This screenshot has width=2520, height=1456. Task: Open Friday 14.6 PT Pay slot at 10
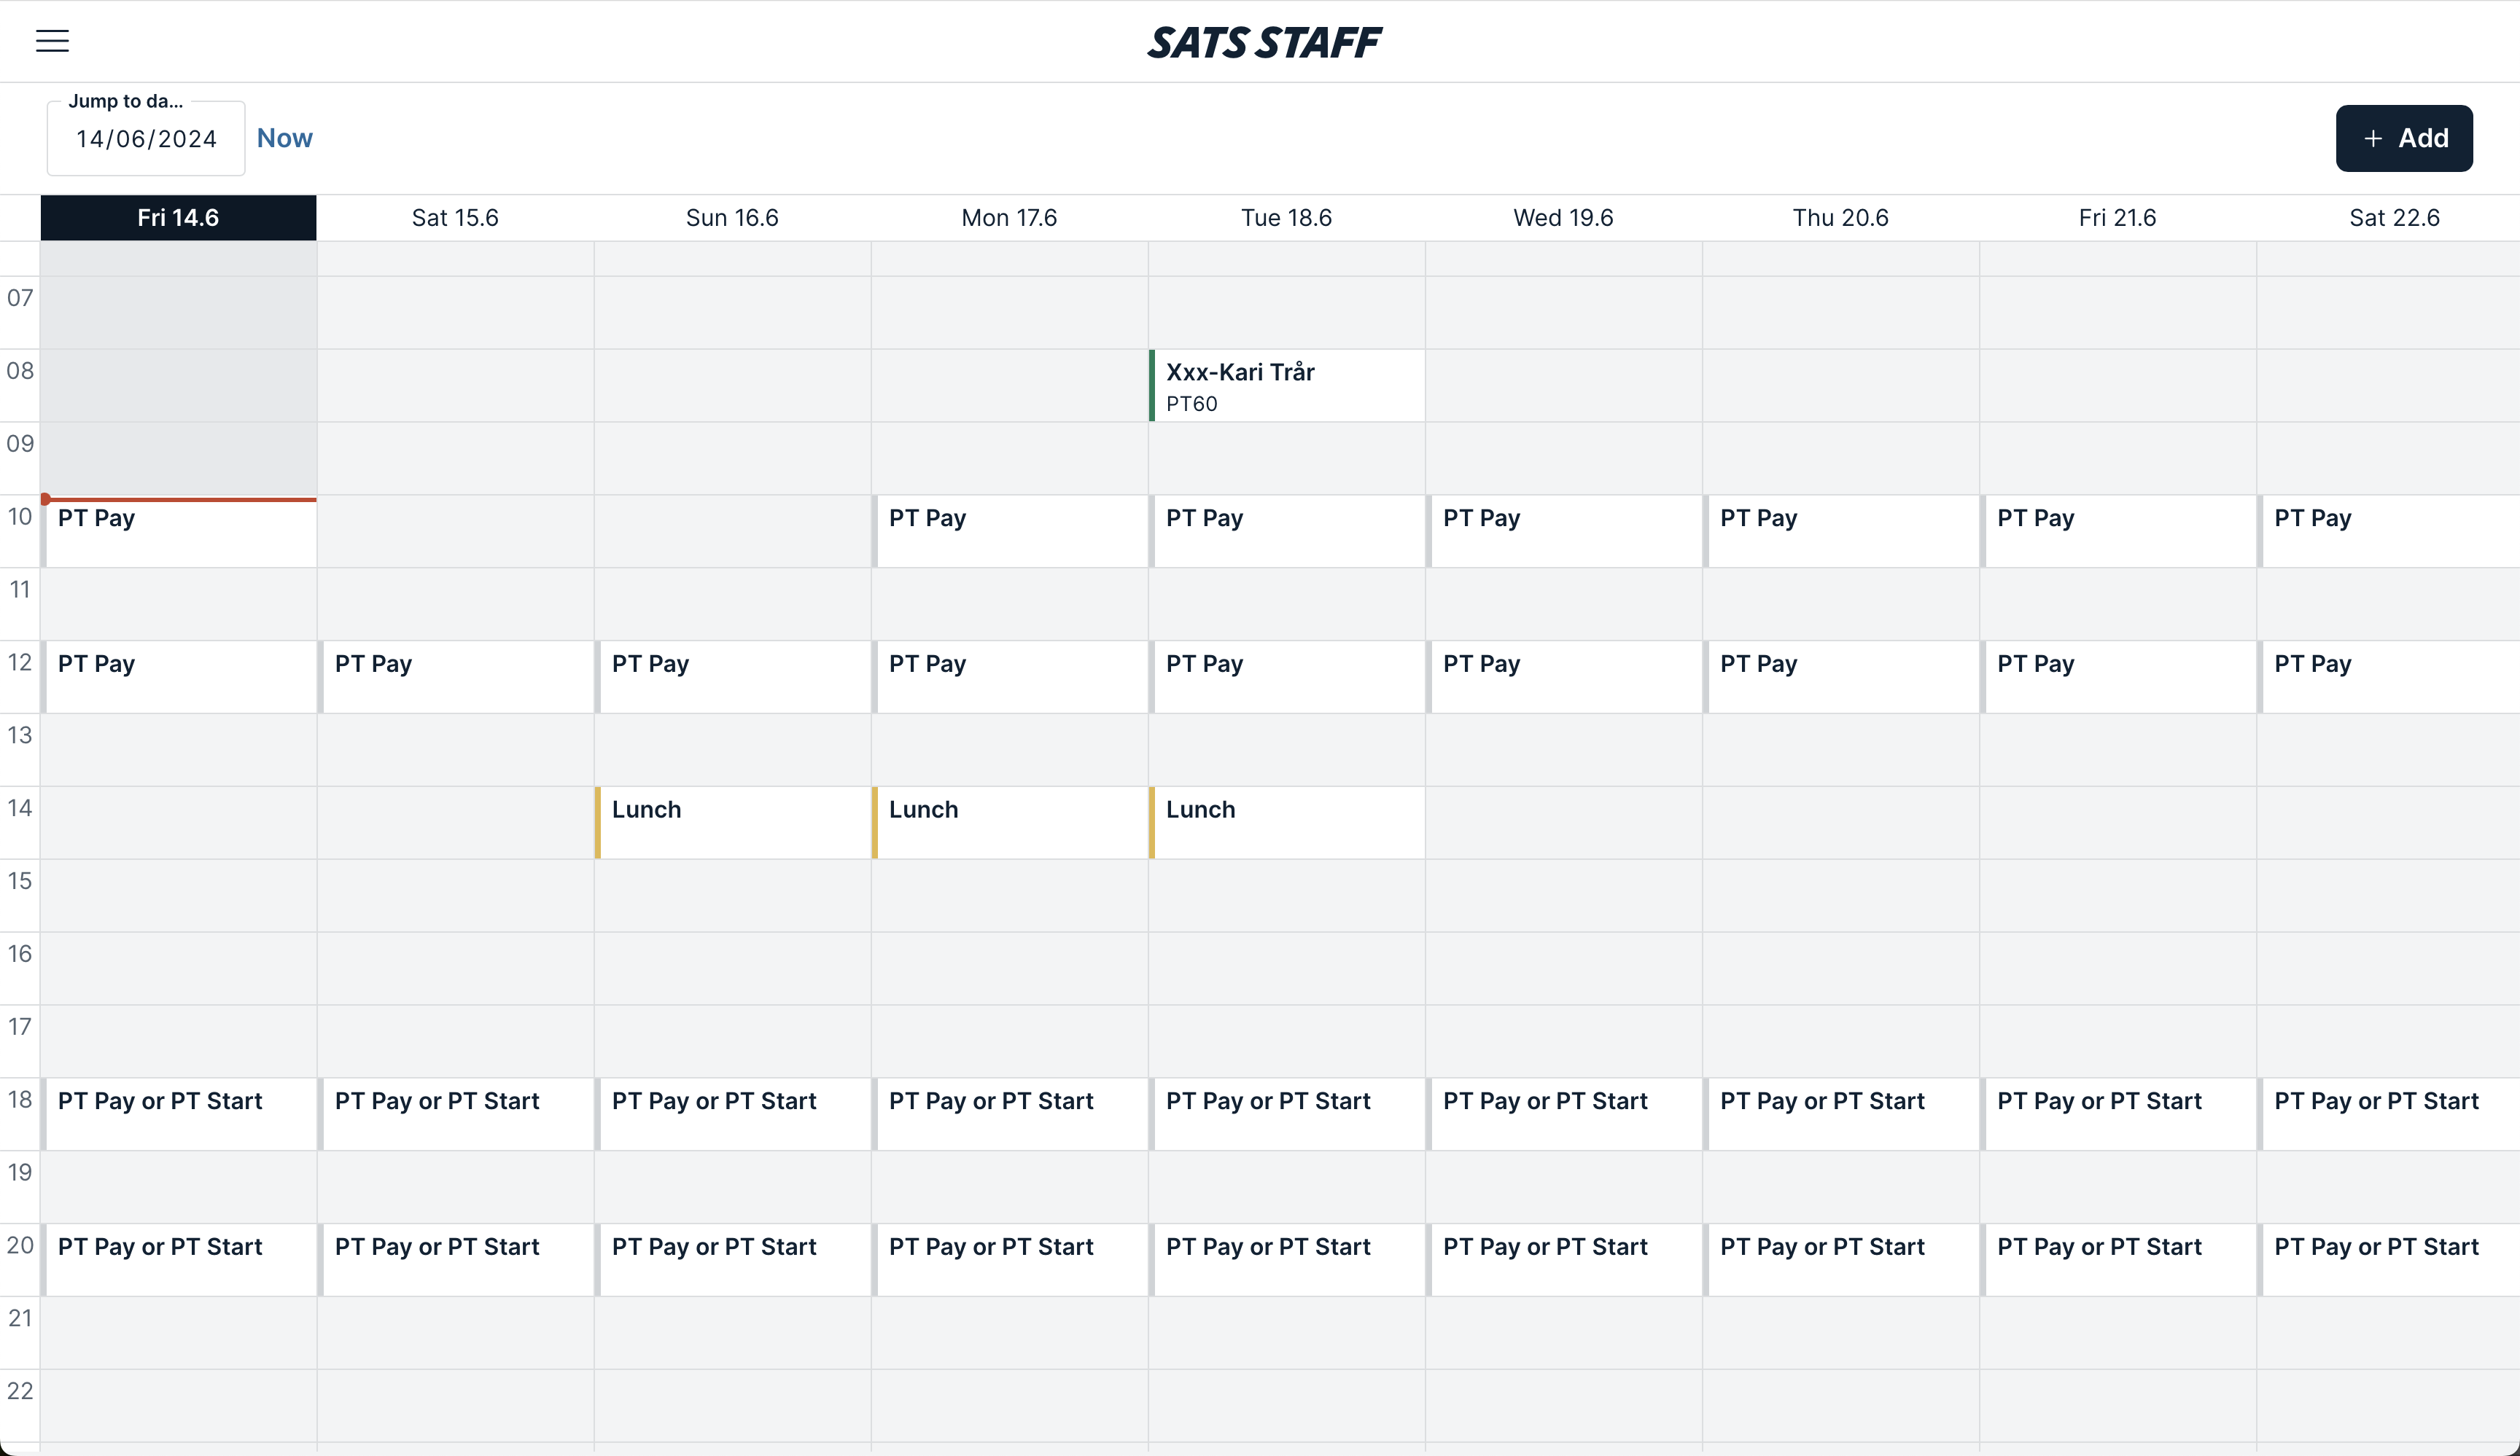coord(180,533)
